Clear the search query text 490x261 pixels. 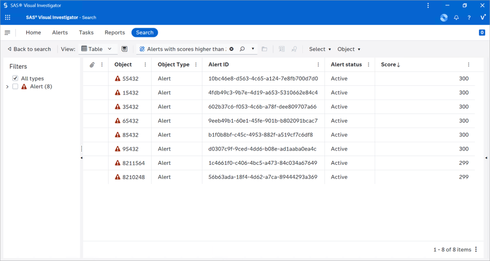[231, 49]
